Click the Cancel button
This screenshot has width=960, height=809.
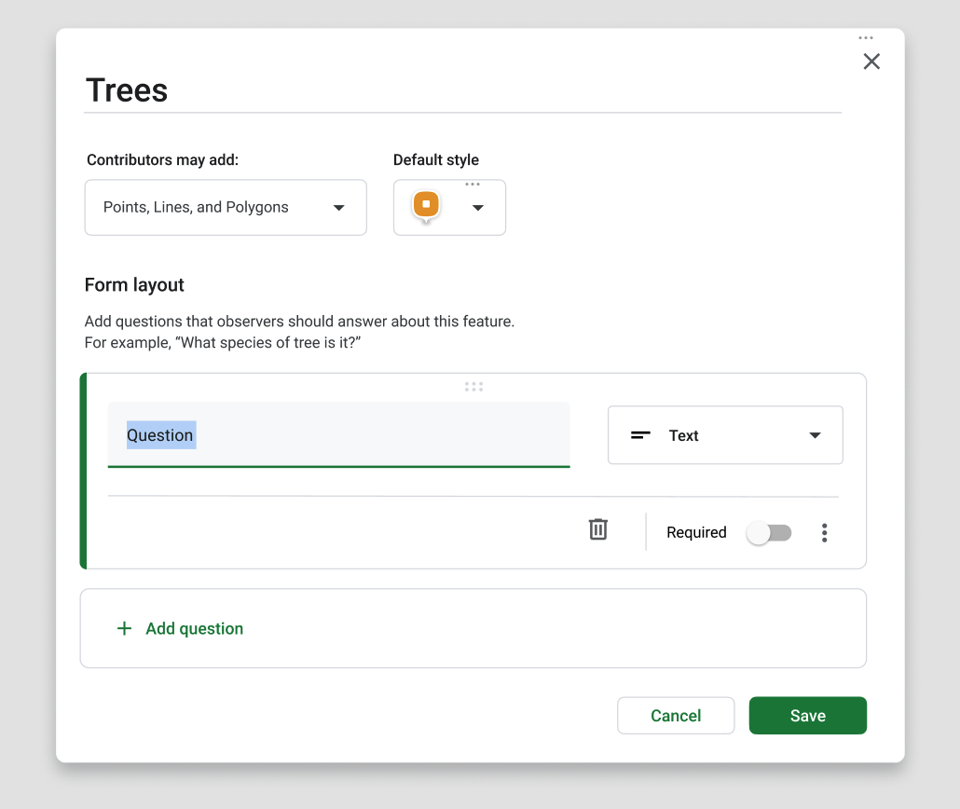click(676, 715)
